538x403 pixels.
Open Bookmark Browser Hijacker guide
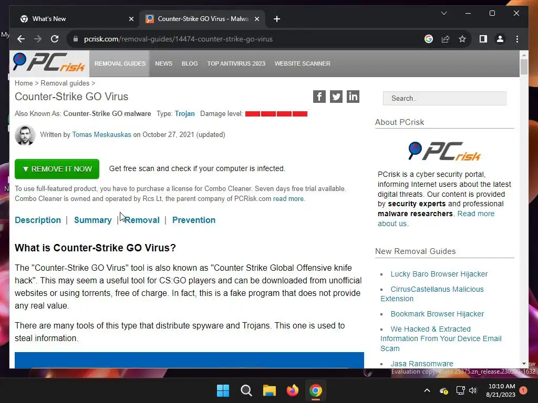[437, 314]
